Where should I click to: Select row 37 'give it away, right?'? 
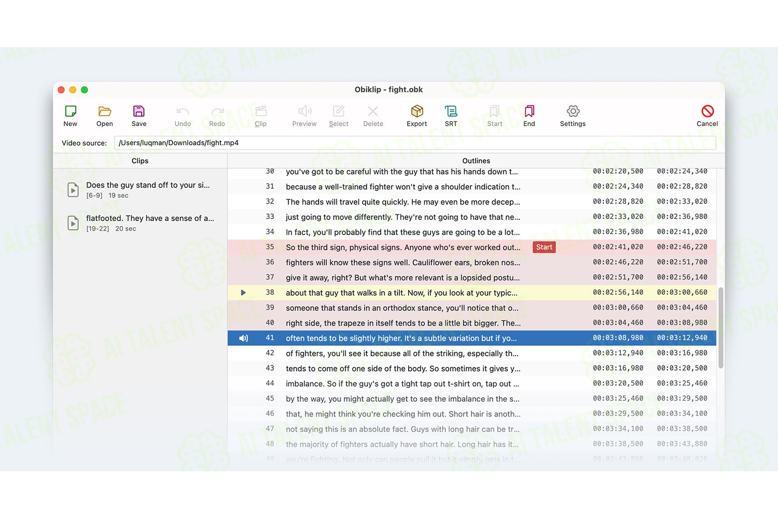tap(472, 278)
